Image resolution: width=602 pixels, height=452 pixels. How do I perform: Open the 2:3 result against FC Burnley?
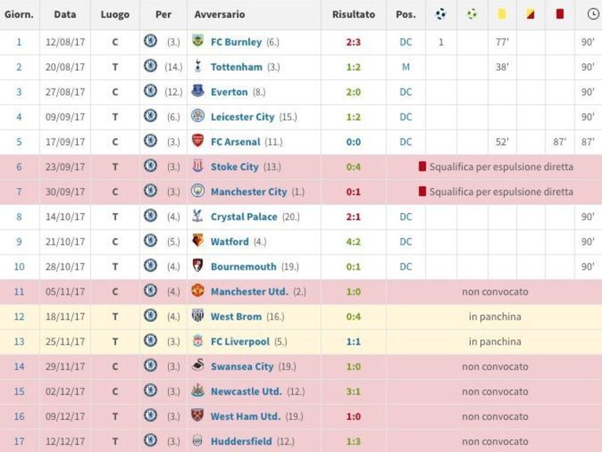(x=353, y=42)
